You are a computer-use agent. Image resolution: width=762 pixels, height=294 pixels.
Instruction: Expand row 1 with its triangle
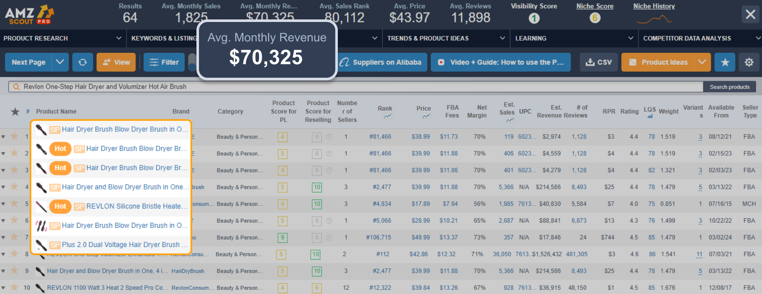tap(3, 137)
